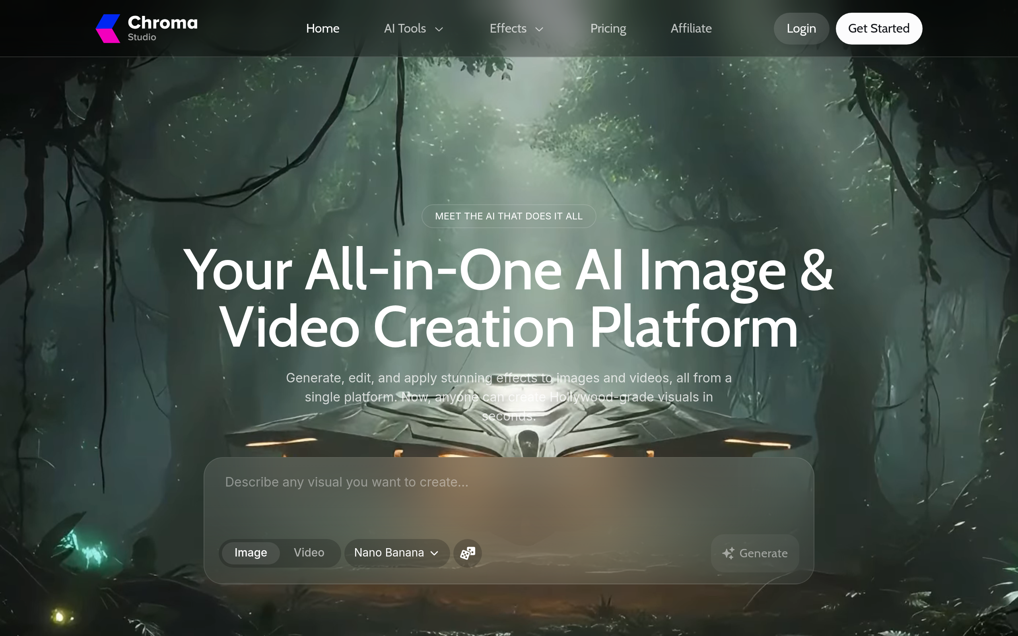
Task: Click the Effects chevron arrow
Action: tap(539, 29)
